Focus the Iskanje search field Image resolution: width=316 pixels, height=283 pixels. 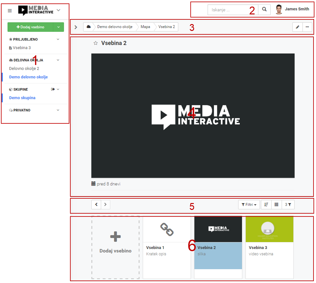coord(233,9)
